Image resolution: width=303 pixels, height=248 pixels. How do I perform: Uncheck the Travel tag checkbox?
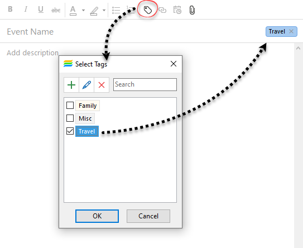coord(70,131)
